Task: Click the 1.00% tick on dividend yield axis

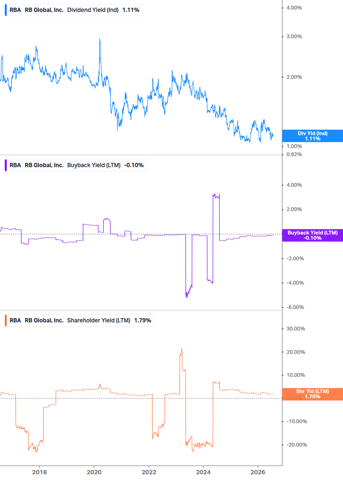Action: (294, 146)
